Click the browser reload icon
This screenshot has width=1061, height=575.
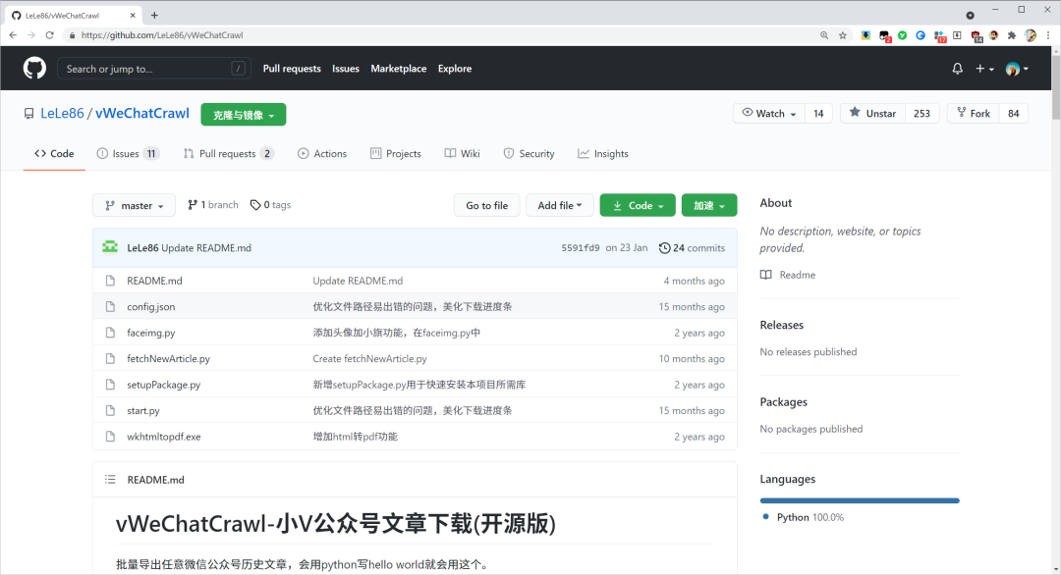tap(49, 34)
